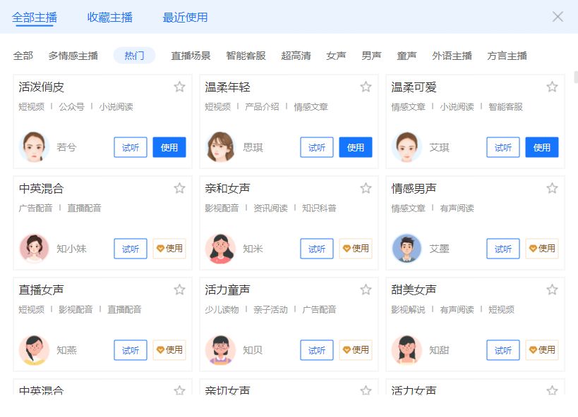The height and width of the screenshot is (417, 578).
Task: Filter by 女声 category
Action: (336, 56)
